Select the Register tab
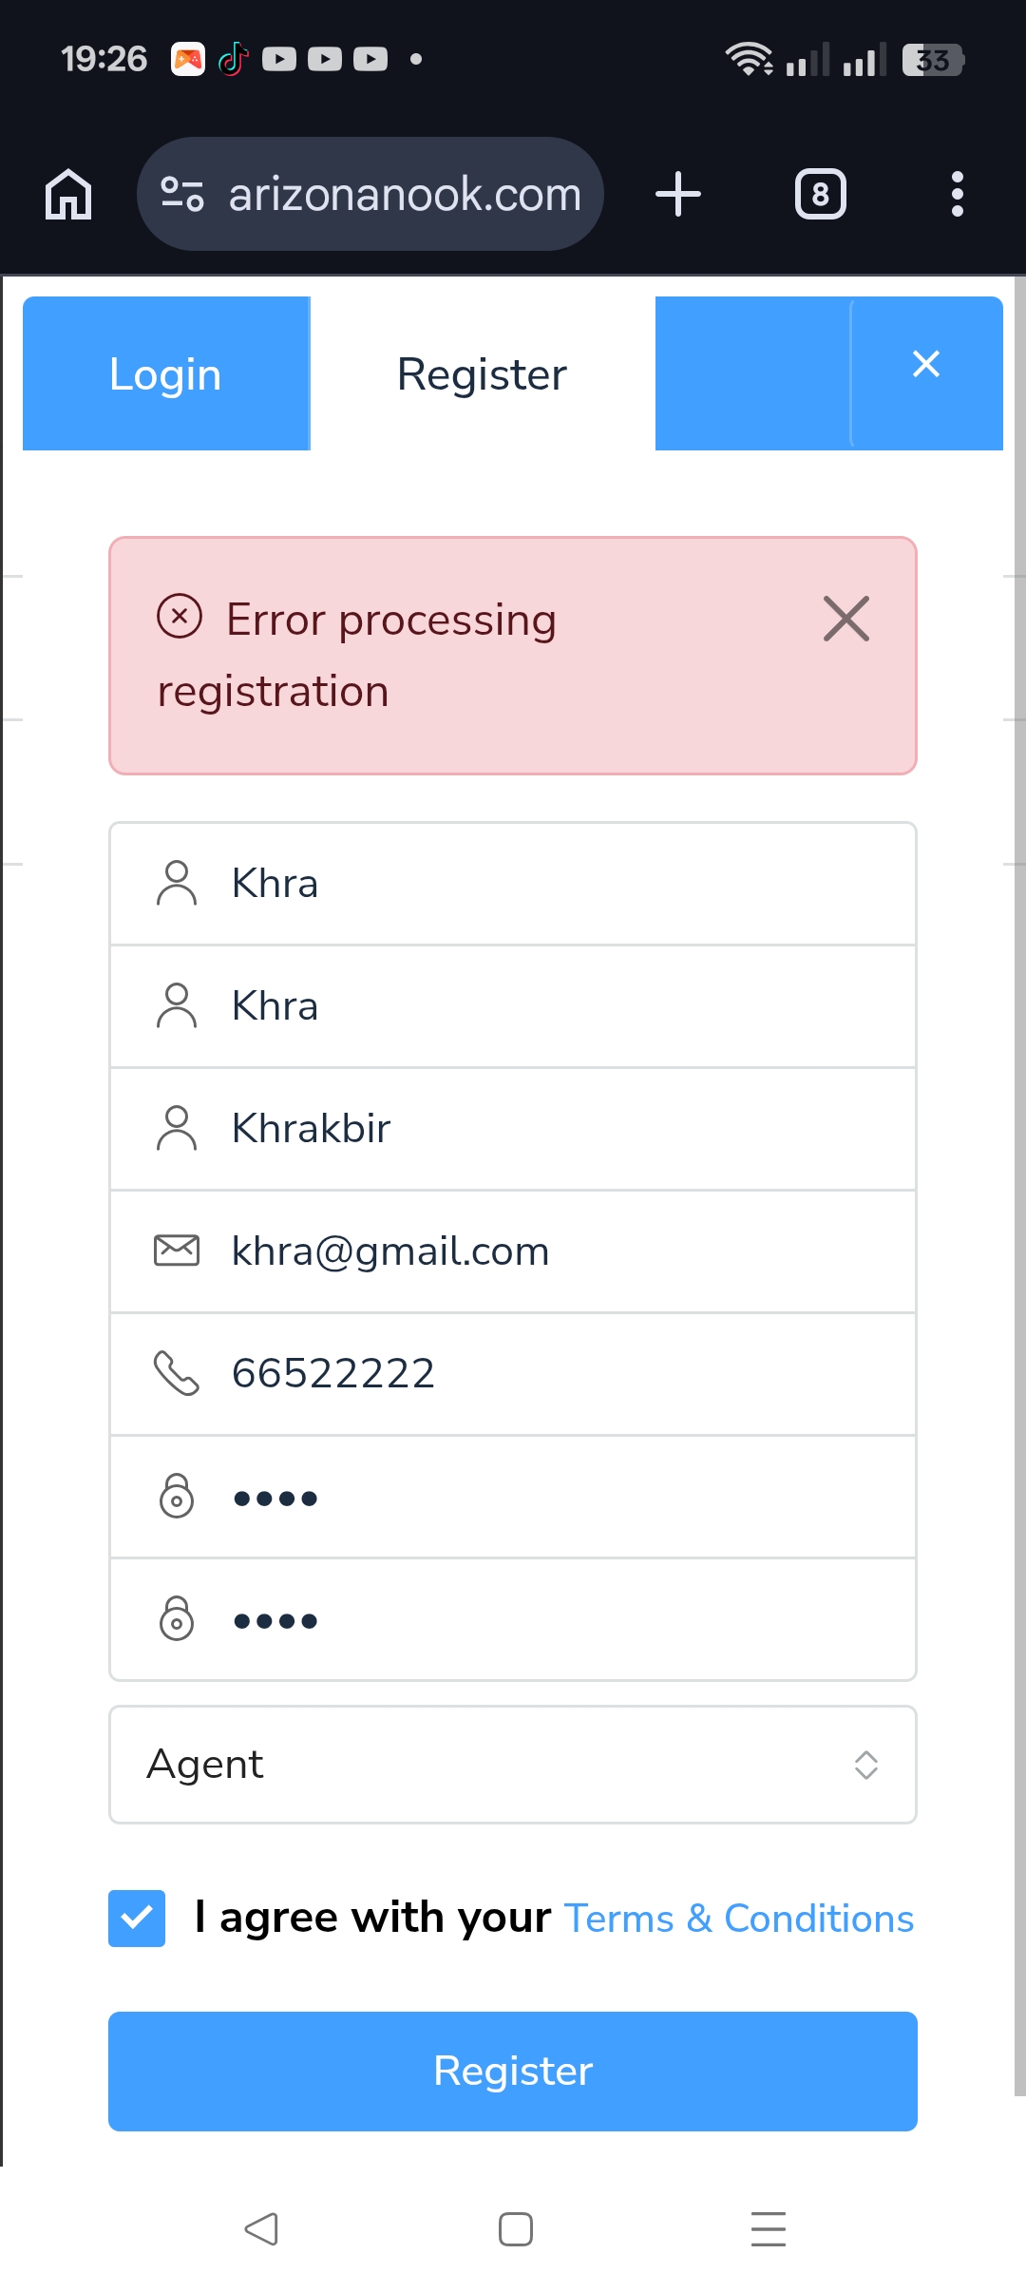 482,373
